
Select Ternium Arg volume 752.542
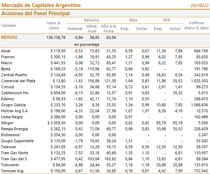[x=201, y=171]
